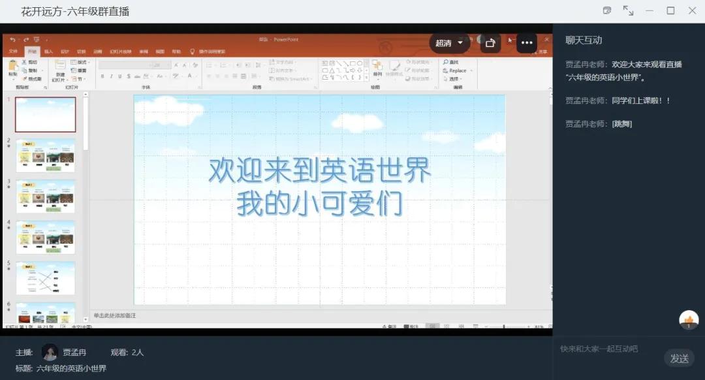Toggle Underline formatting (U)
This screenshot has height=380, width=705.
119,76
